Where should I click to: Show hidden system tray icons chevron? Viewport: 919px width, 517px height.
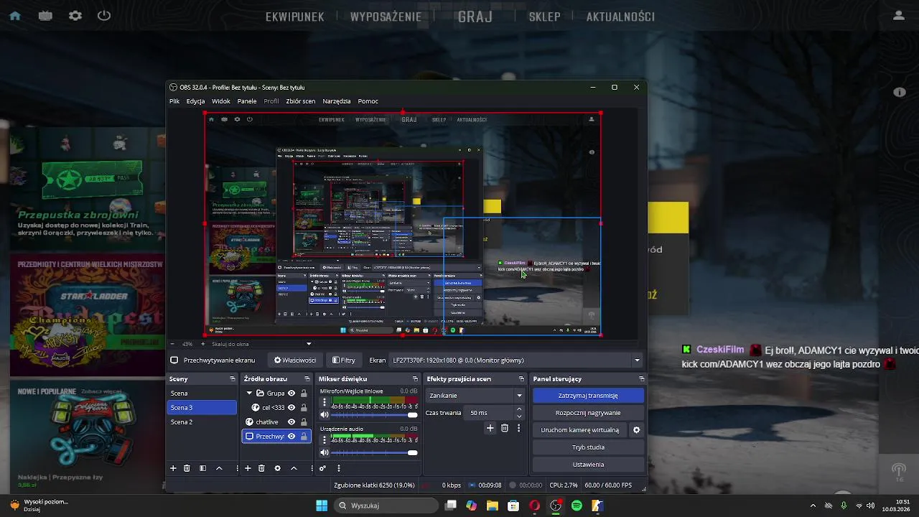813,506
